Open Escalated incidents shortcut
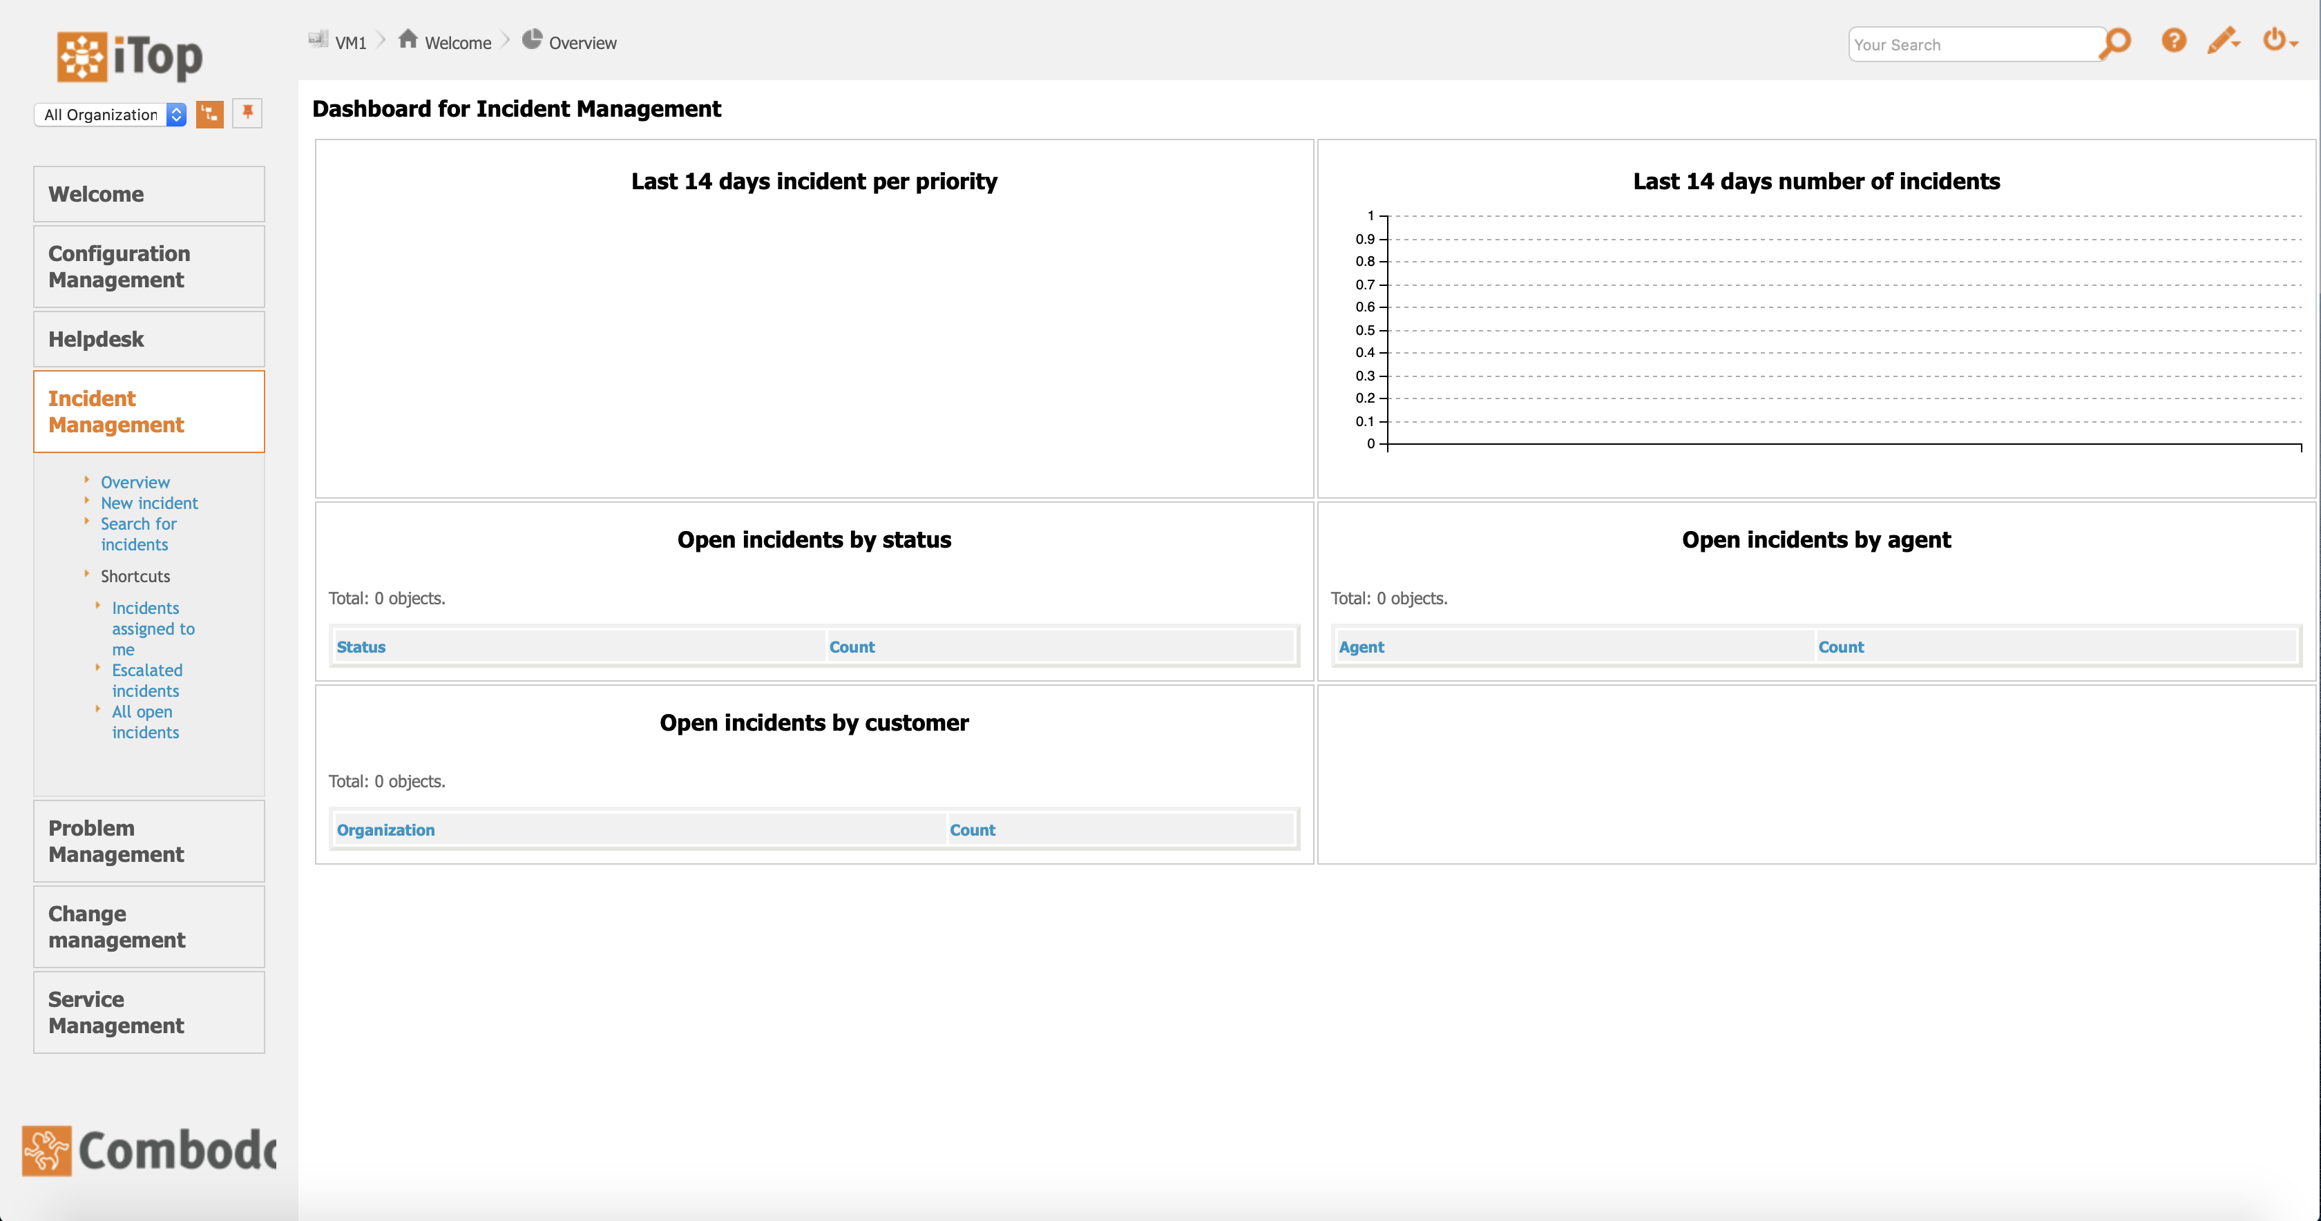 tap(146, 680)
